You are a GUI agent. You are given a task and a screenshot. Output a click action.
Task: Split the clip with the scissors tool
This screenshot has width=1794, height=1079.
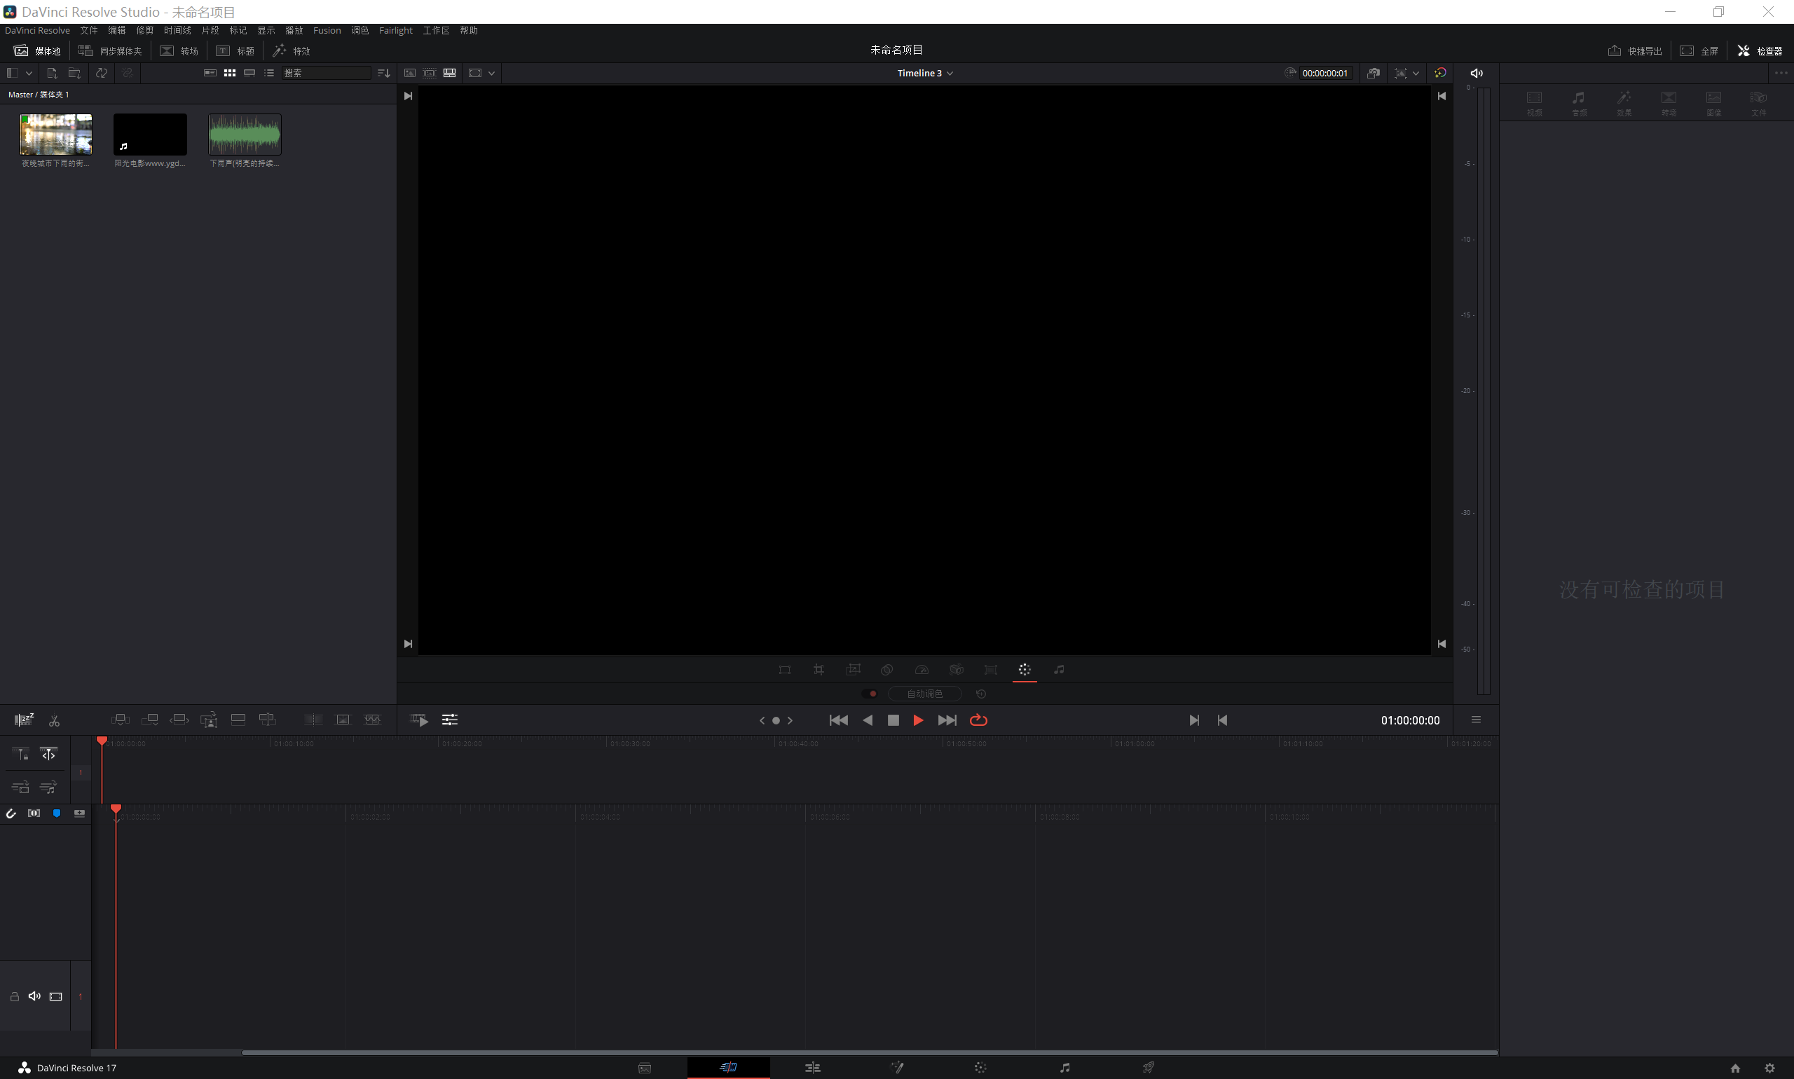pyautogui.click(x=54, y=720)
